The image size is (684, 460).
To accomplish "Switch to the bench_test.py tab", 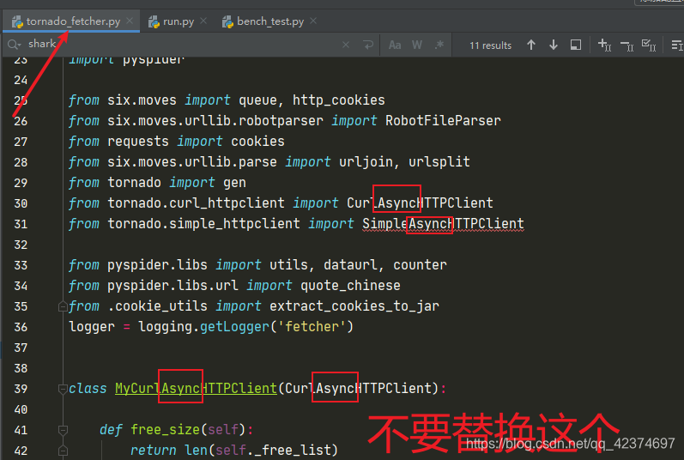I will coord(270,21).
